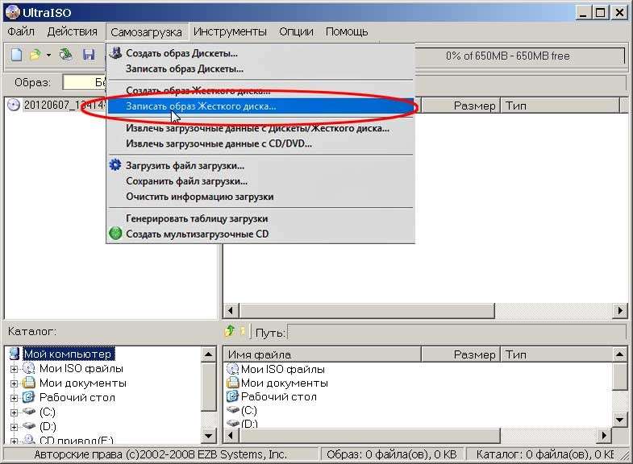The height and width of the screenshot is (464, 633).
Task: Choose Извлечь загрузочные данные с CD/DVD
Action: tap(260, 143)
